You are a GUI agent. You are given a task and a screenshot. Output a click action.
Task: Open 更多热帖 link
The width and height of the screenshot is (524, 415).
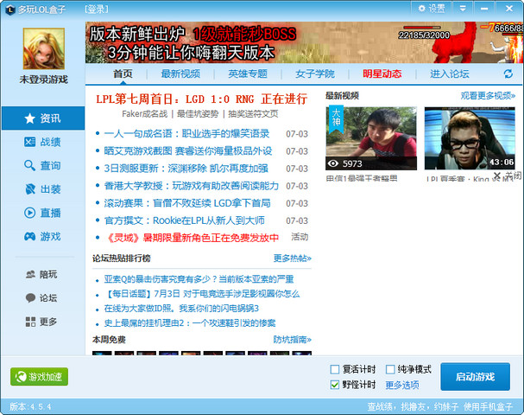(x=293, y=258)
